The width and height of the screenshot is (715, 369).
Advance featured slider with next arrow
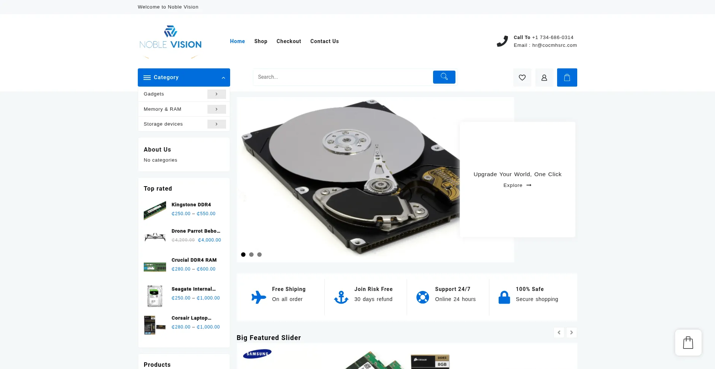571,333
